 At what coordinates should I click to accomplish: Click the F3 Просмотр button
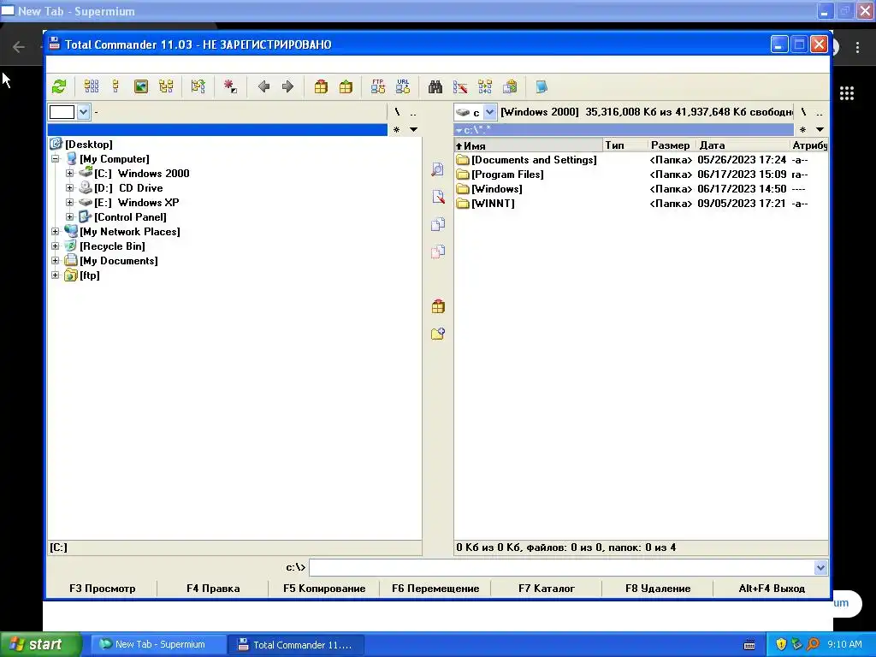tap(103, 589)
